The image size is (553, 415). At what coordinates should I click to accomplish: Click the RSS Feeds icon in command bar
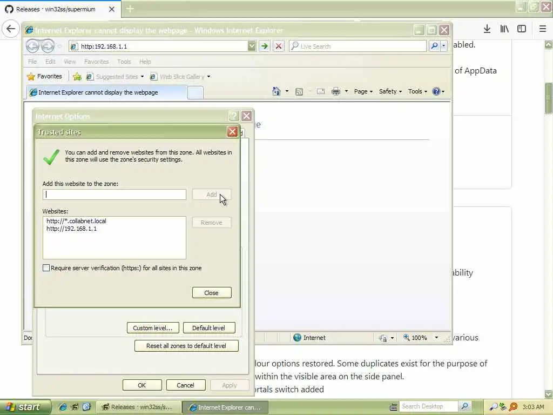[x=299, y=92]
